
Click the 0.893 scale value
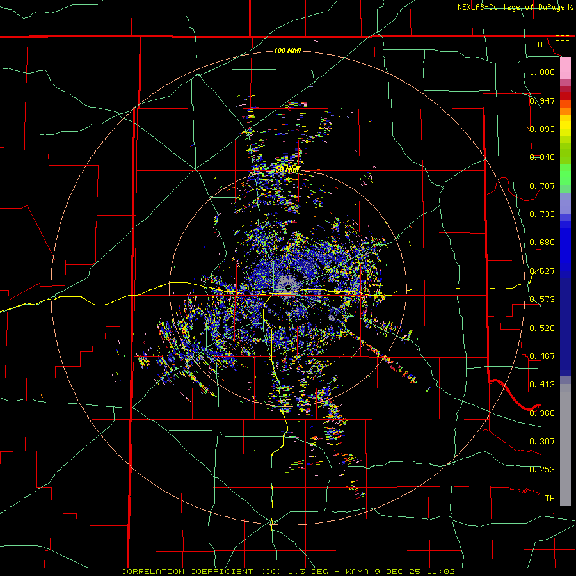(x=542, y=129)
